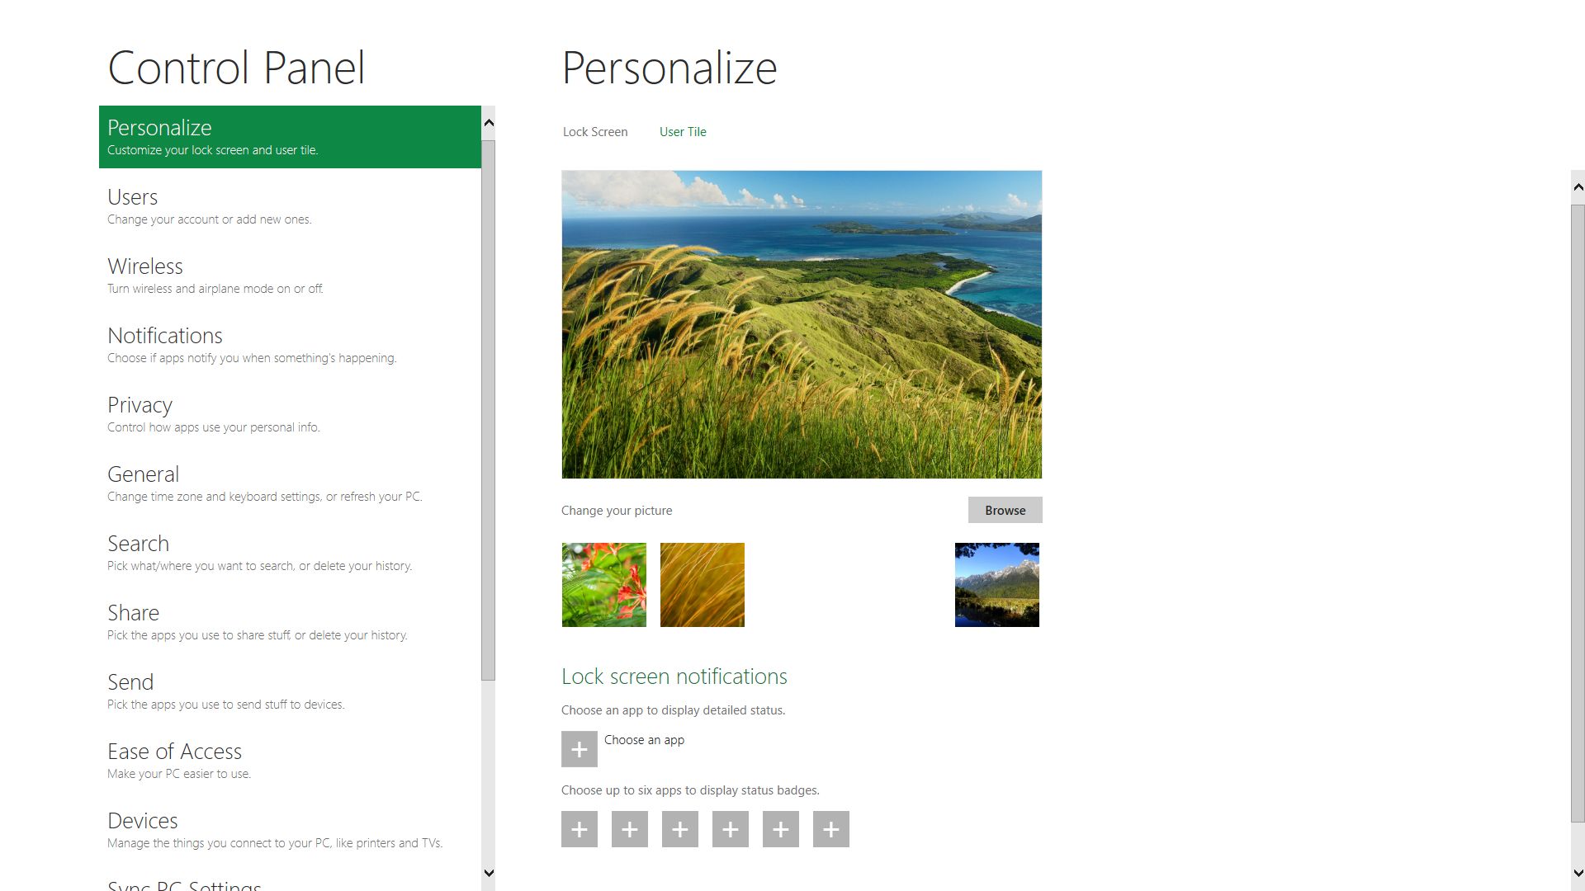1585x891 pixels.
Task: Click Personalize pane scrollbar down arrow
Action: pyautogui.click(x=1578, y=873)
